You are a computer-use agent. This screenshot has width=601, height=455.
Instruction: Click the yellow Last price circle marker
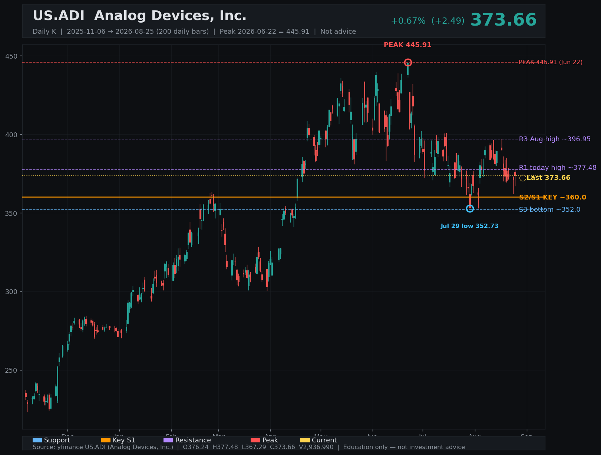click(523, 178)
